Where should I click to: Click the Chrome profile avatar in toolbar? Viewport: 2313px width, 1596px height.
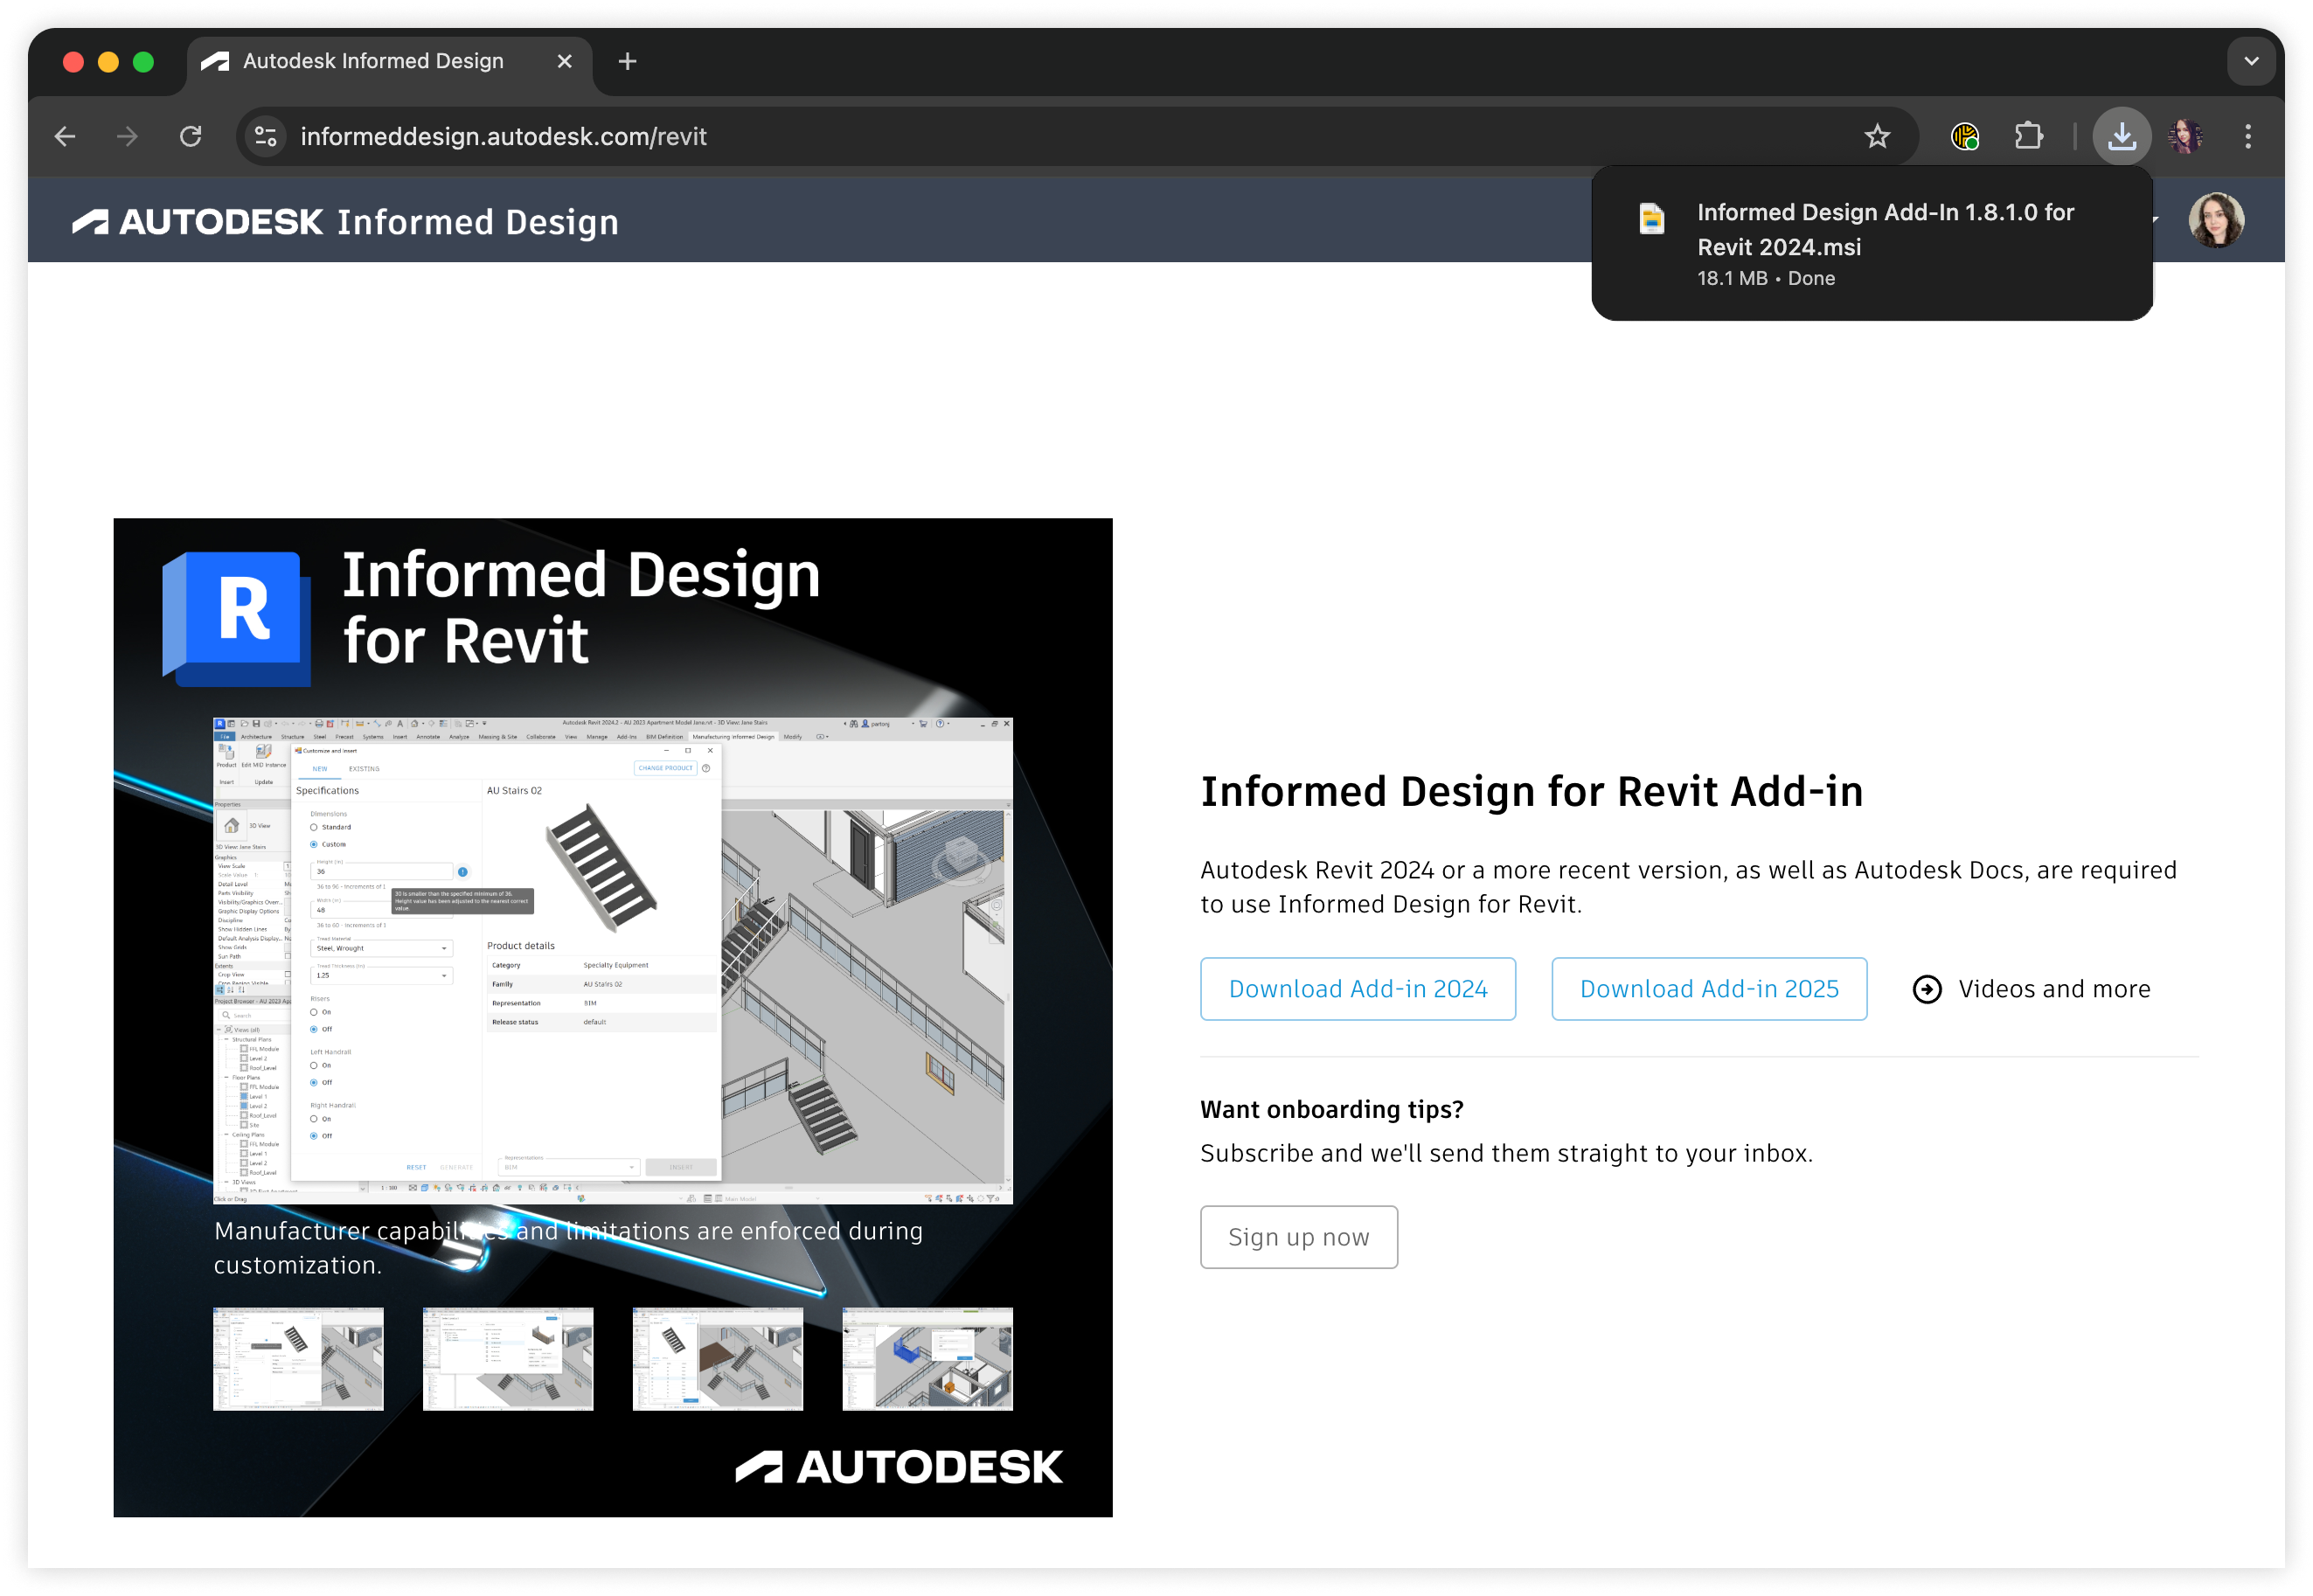(x=2184, y=136)
